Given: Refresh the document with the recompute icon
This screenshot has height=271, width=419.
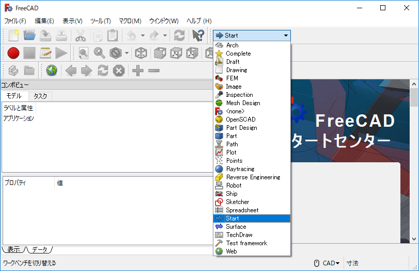Looking at the screenshot, I should click(x=179, y=36).
